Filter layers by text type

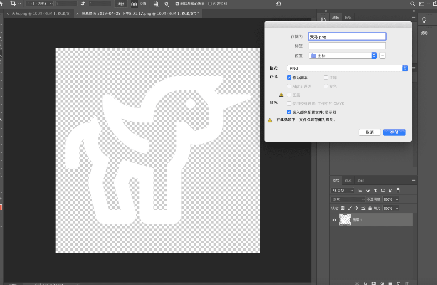[x=375, y=190]
